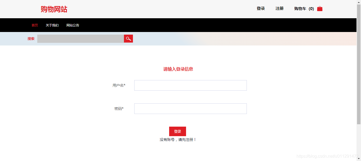Open the 购物网站 site logo
This screenshot has height=161, width=361.
[x=54, y=9]
